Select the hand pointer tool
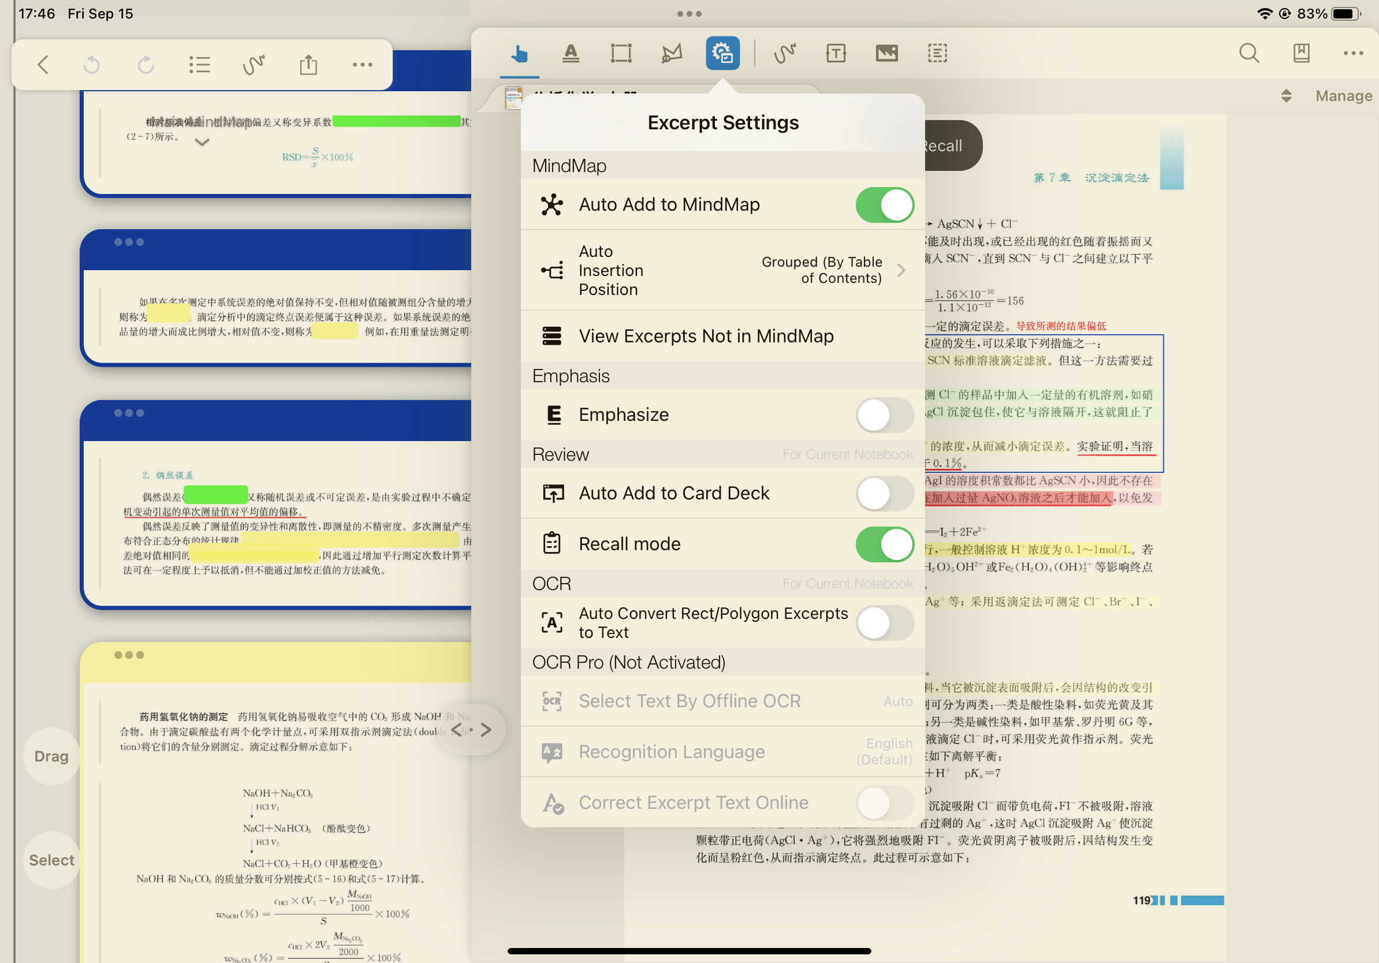This screenshot has height=963, width=1379. pos(520,54)
